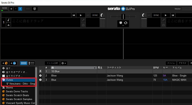The image size is (192, 105).
Task: Open the gear settings dropdown in library
Action: point(64,63)
